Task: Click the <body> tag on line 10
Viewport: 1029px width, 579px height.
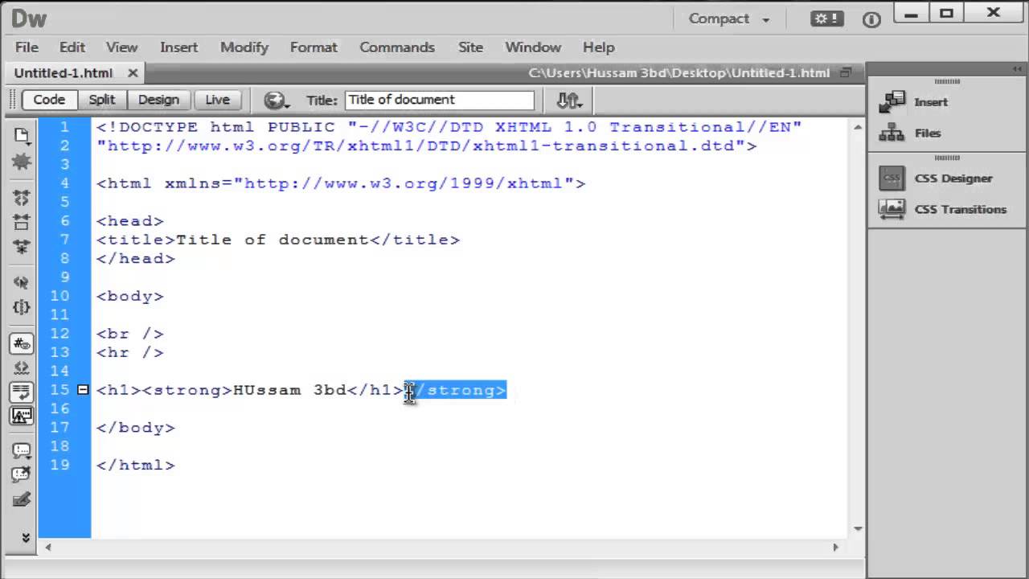Action: click(130, 296)
